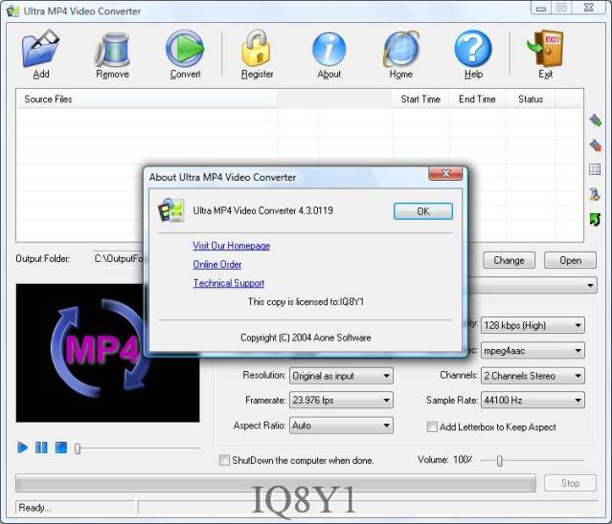Viewport: 612px width, 524px height.
Task: Pause the preview playback
Action: [x=41, y=448]
